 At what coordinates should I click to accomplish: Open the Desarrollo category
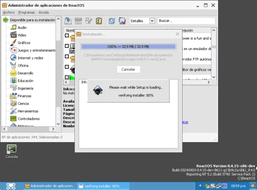point(25,73)
